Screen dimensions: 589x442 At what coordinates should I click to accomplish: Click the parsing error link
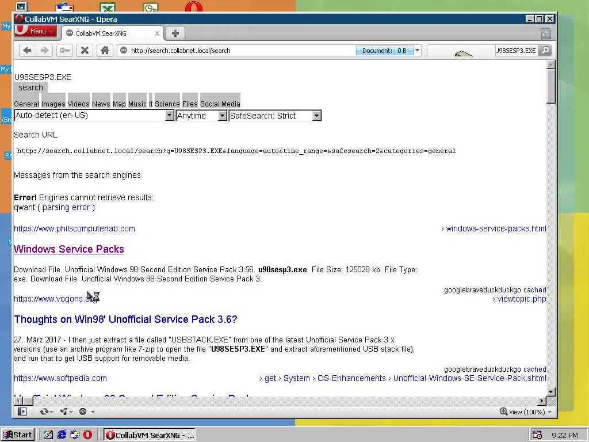[66, 207]
